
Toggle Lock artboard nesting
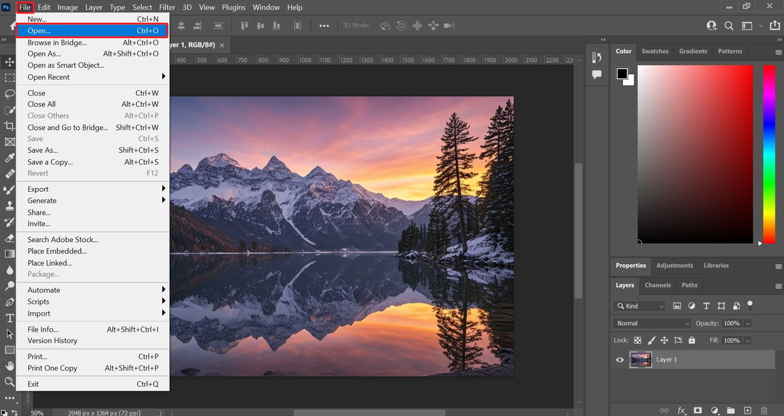[x=678, y=340]
